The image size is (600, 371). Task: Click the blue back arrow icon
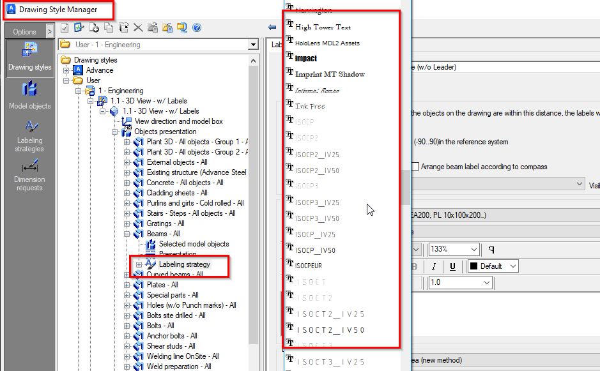click(x=272, y=27)
